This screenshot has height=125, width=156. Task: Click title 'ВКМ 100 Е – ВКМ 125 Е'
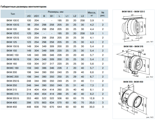click(x=133, y=12)
